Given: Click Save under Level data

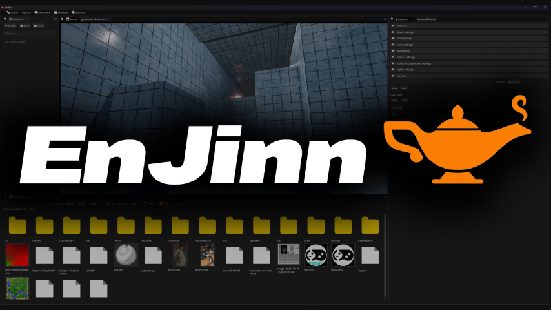Looking at the screenshot, I should (395, 101).
